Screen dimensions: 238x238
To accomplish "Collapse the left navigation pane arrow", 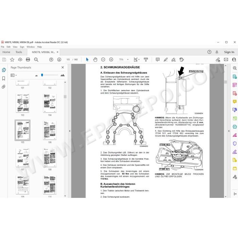I will (70, 131).
